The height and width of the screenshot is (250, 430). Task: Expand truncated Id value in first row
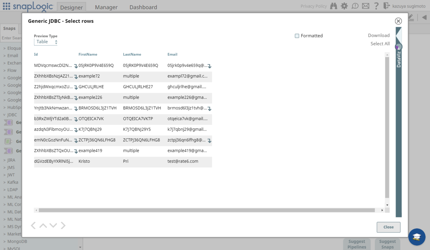76,66
